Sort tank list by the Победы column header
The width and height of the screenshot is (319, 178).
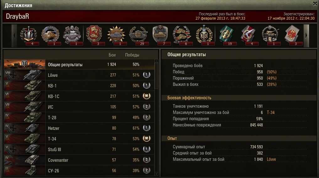(x=132, y=55)
